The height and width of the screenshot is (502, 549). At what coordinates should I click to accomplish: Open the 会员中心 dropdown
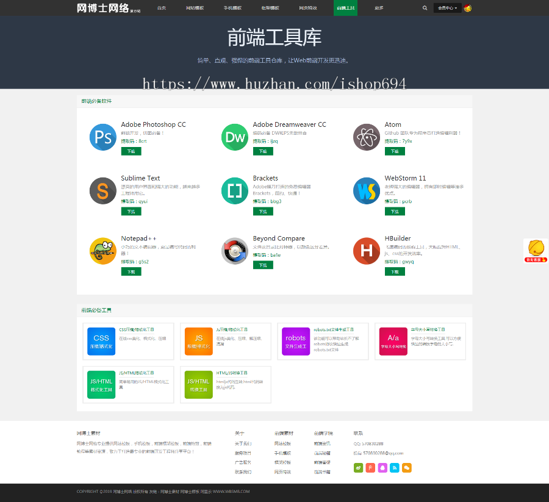(x=448, y=8)
